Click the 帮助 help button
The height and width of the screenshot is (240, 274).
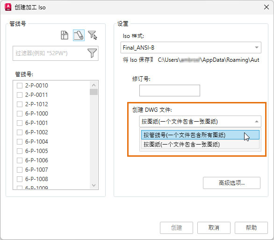251,228
